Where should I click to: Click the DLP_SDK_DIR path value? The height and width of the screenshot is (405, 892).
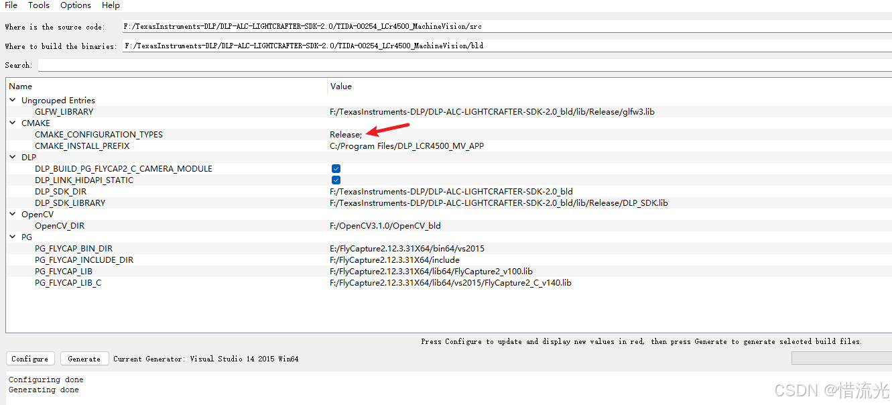(451, 192)
